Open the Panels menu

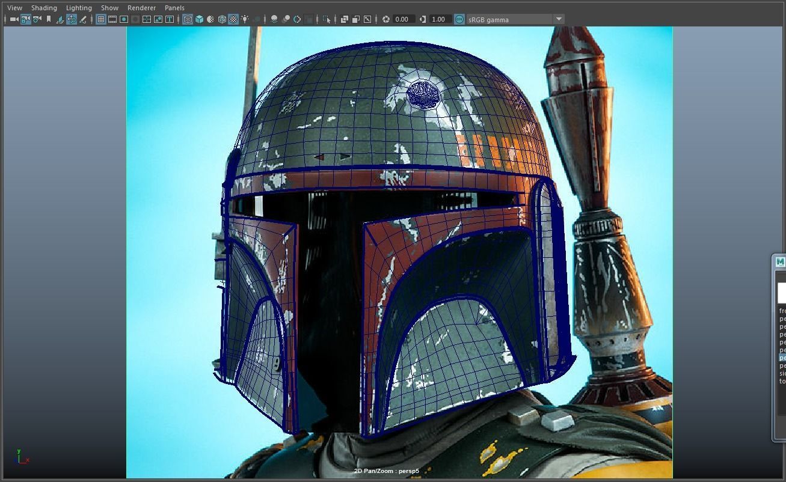(x=174, y=8)
